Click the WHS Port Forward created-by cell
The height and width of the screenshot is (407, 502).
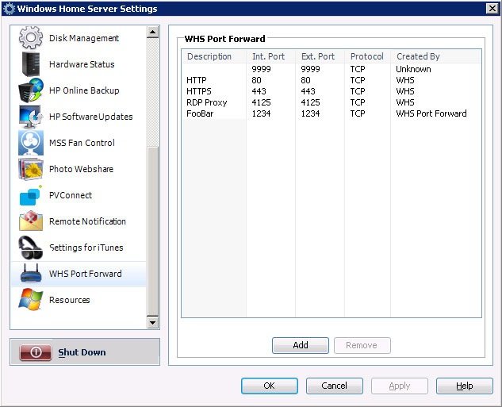click(431, 113)
